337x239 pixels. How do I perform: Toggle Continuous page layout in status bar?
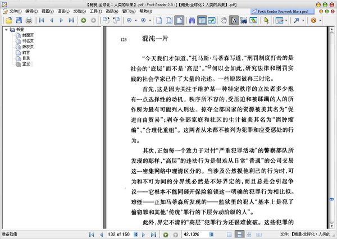tap(239, 235)
